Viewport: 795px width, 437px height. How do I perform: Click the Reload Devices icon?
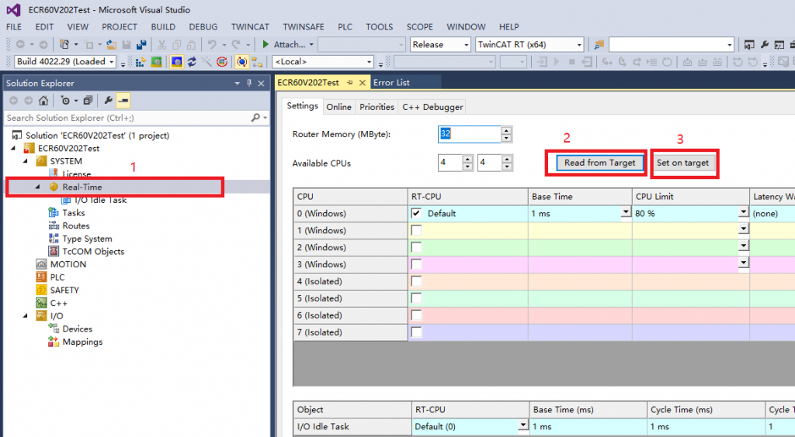[x=192, y=62]
